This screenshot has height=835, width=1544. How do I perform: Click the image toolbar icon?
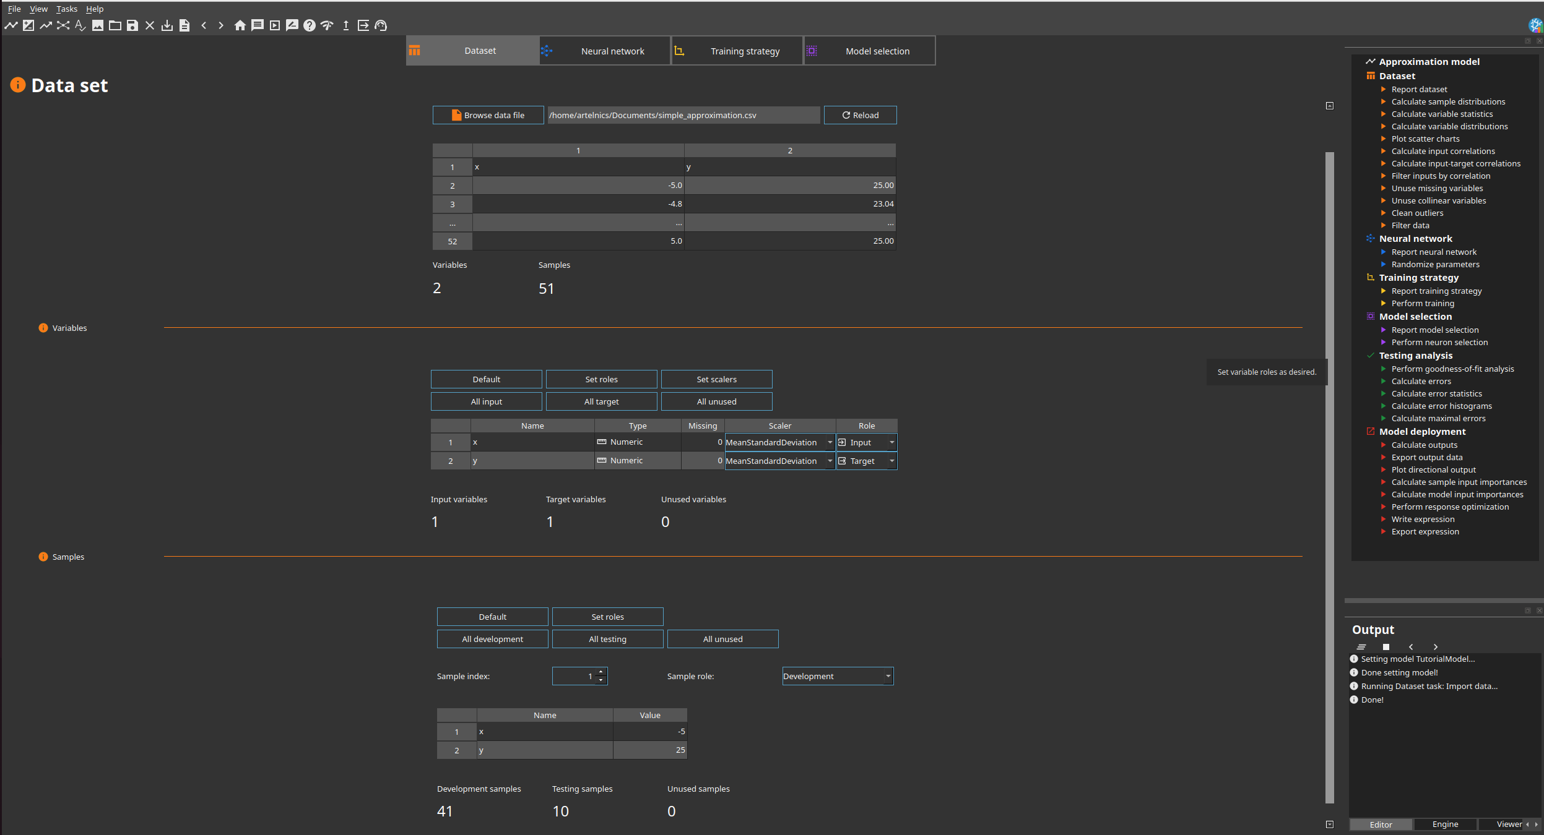(x=98, y=25)
